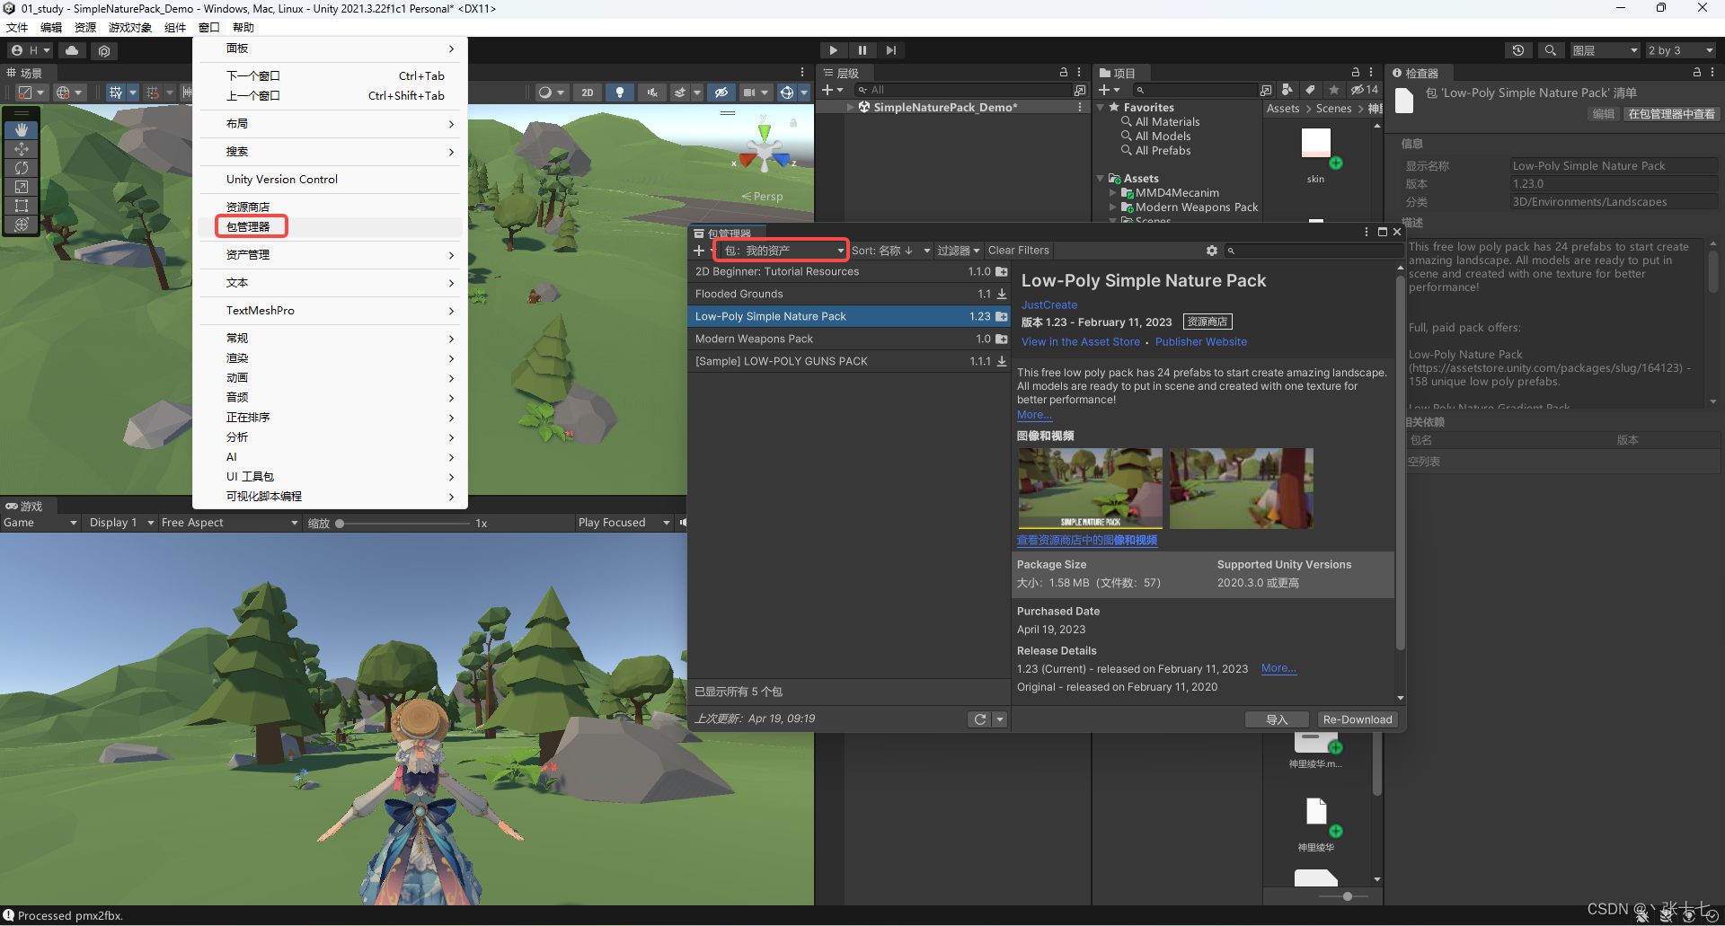Image resolution: width=1725 pixels, height=926 pixels.
Task: Open the '包: 我的资产' packages dropdown
Action: [780, 250]
